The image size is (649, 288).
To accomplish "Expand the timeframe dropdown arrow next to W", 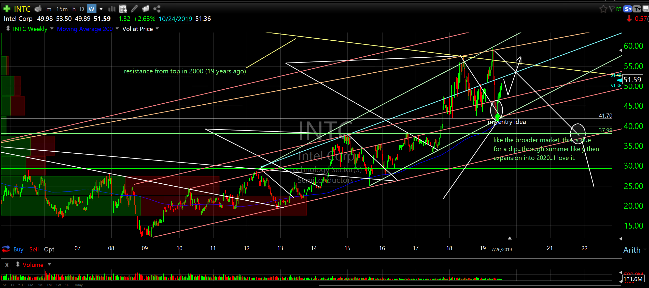I will (101, 9).
